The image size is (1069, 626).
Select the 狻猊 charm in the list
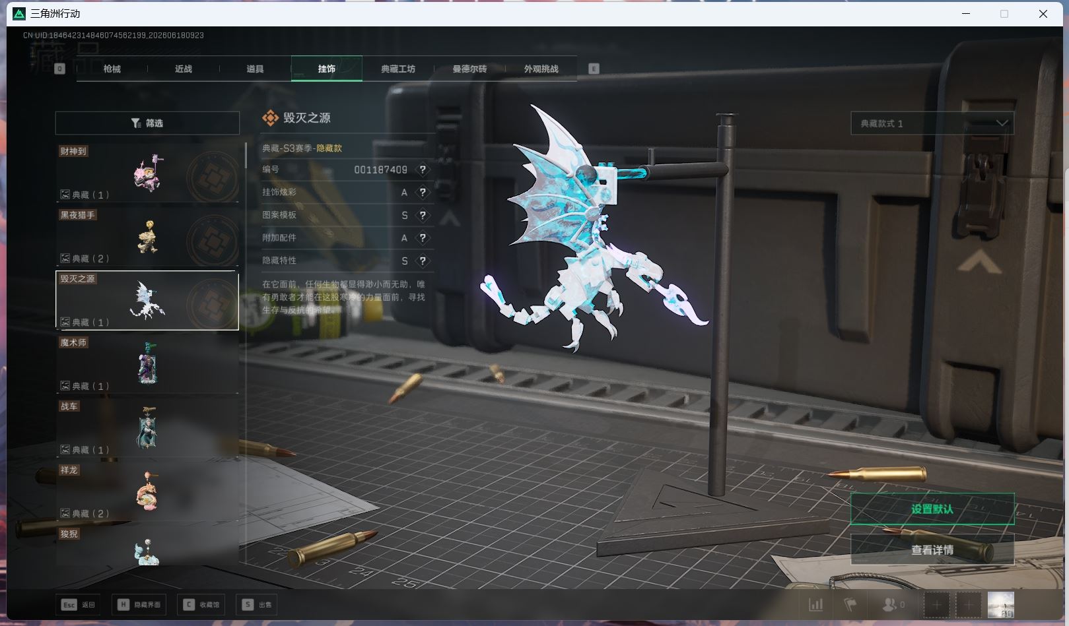(x=147, y=546)
